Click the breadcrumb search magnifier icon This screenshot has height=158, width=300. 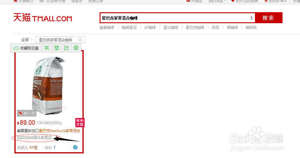80,40
